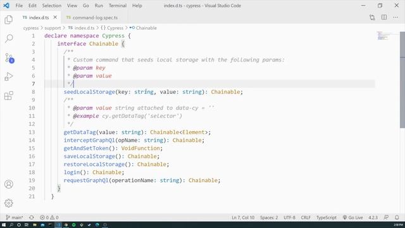
Task: Click the seedLocalStorage method name
Action: point(89,92)
